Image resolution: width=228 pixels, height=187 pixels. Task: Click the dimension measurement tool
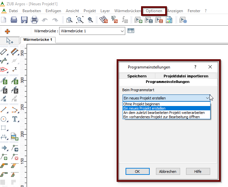4,136
